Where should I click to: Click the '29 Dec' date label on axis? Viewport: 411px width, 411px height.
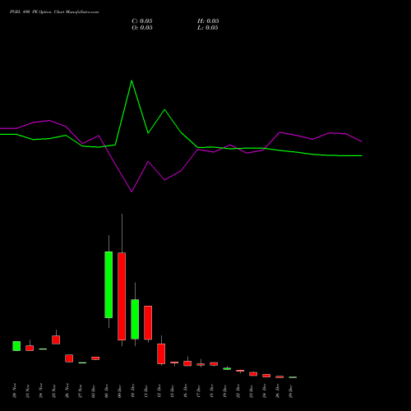click(291, 390)
